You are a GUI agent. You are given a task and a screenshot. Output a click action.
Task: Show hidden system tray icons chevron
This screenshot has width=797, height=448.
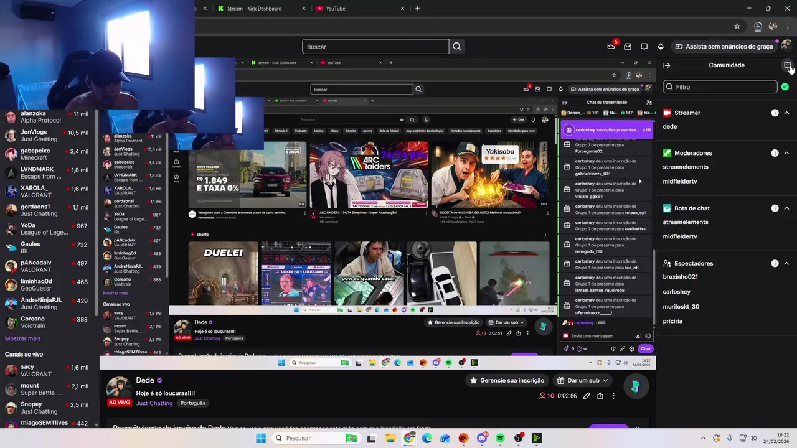pos(703,439)
